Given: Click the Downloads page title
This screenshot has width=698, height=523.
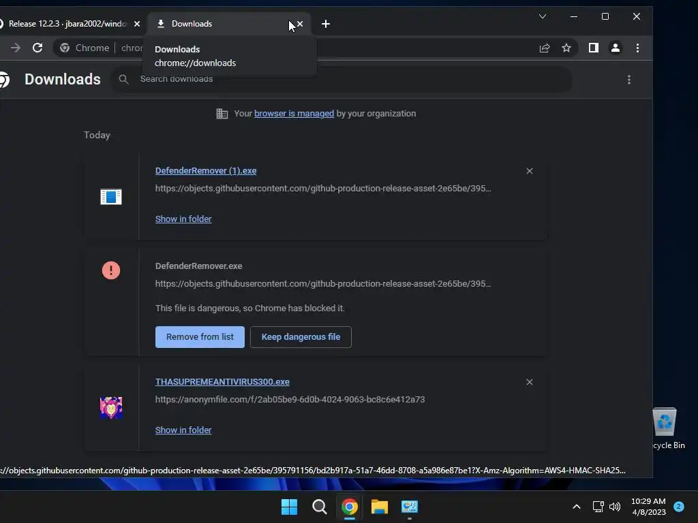Looking at the screenshot, I should 62,79.
